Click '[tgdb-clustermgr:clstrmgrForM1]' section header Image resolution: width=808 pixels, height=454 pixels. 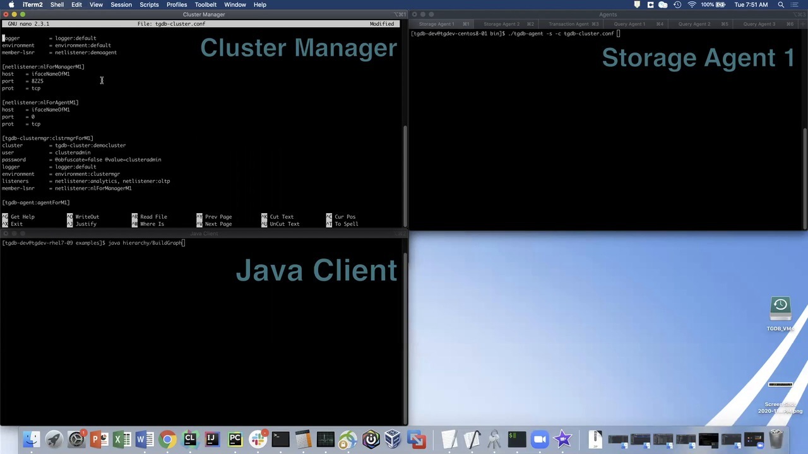click(x=47, y=138)
